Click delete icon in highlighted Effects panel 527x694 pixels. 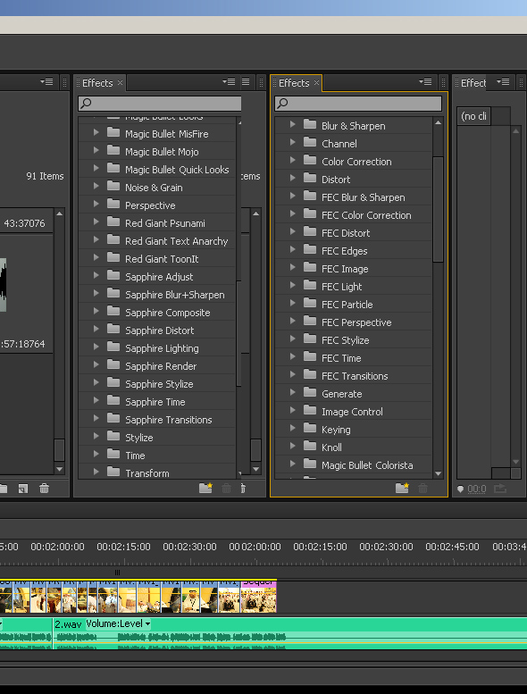coord(423,488)
